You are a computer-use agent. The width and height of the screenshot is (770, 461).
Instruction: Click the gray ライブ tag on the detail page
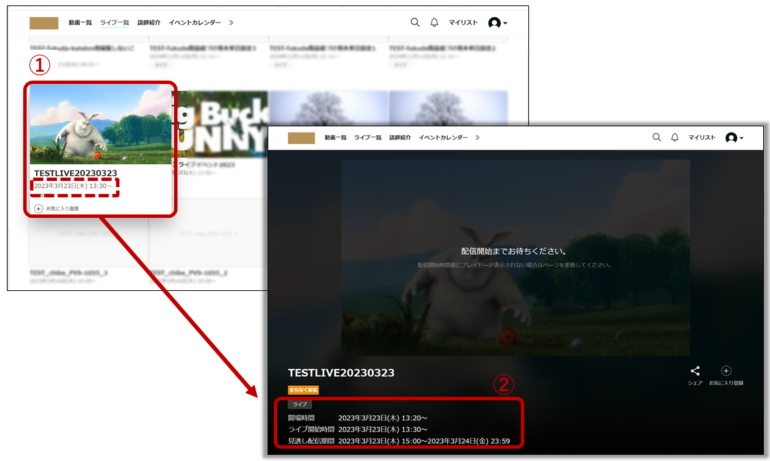[300, 404]
